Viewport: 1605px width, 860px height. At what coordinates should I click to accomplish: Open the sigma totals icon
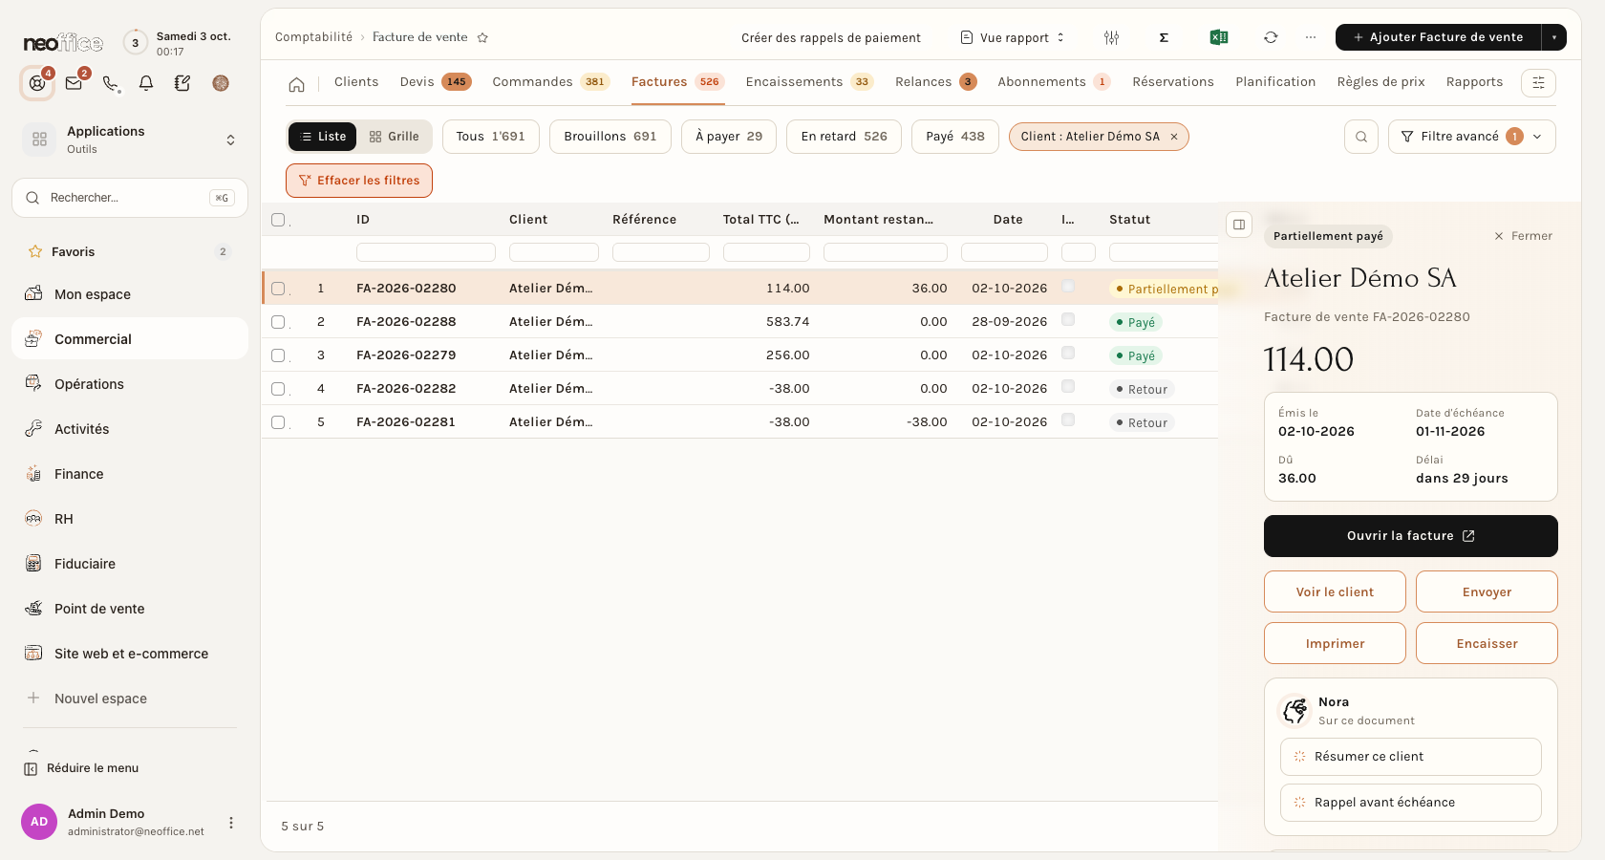point(1164,37)
